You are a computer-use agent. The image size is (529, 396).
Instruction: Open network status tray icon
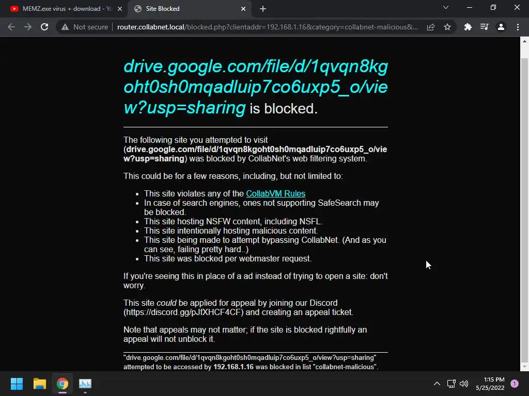451,384
